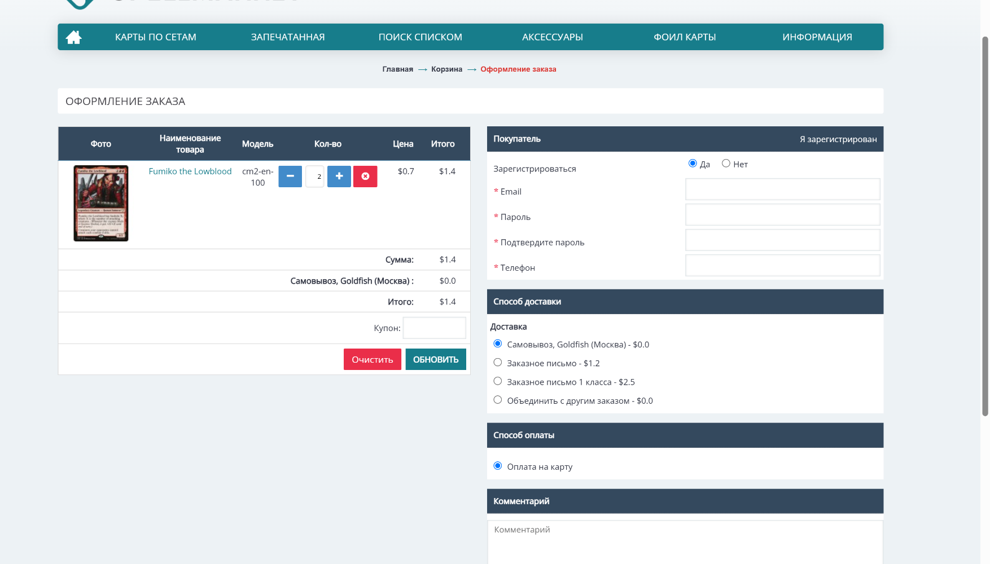Select 'Оплата на карту' payment method
This screenshot has width=990, height=564.
click(498, 466)
